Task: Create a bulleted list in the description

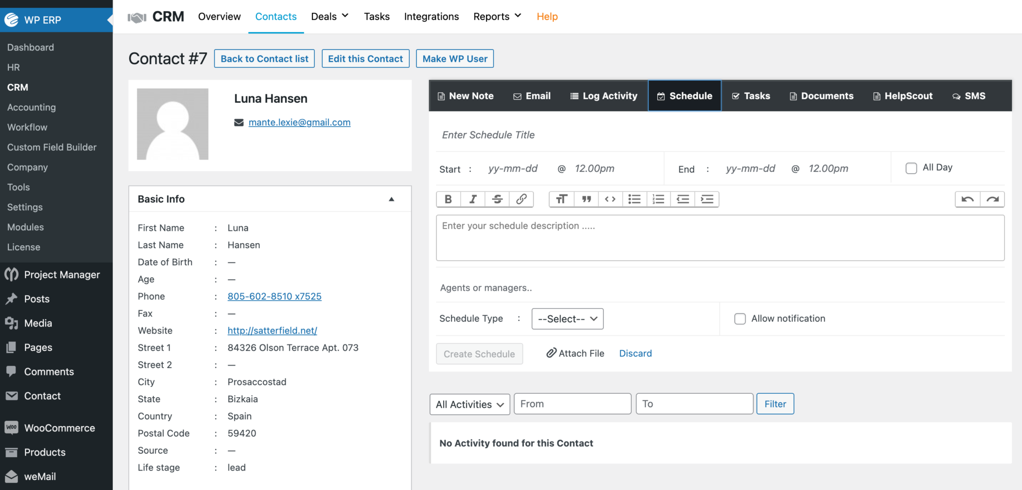Action: point(634,199)
